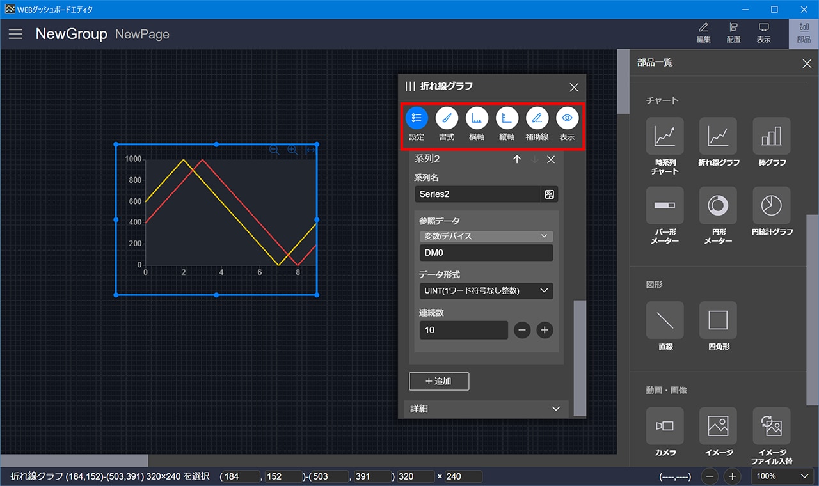Screen dimensions: 819x486
Task: Click the image icon beside Series2 name
Action: (x=549, y=194)
